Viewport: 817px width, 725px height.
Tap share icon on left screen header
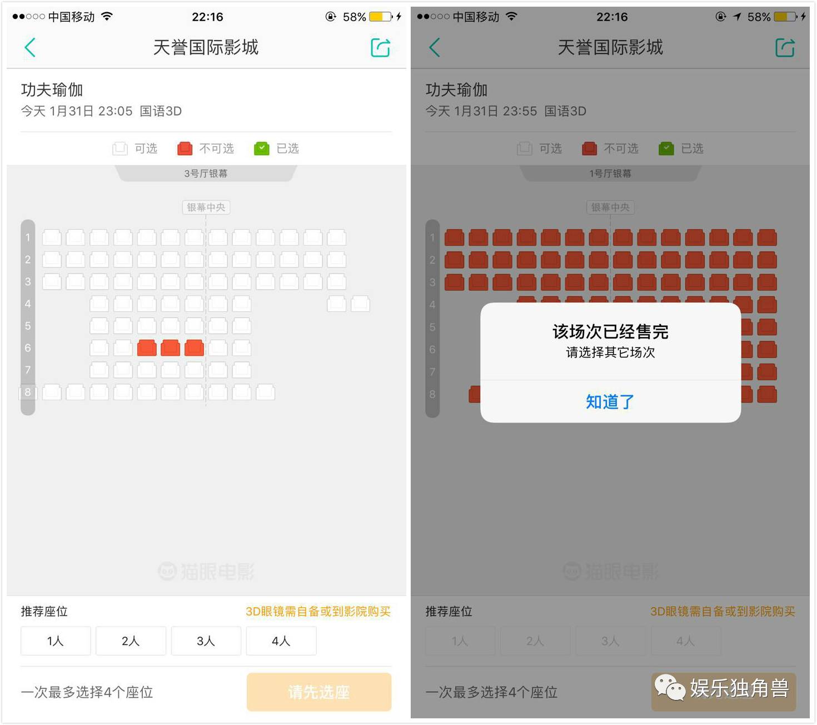point(381,47)
